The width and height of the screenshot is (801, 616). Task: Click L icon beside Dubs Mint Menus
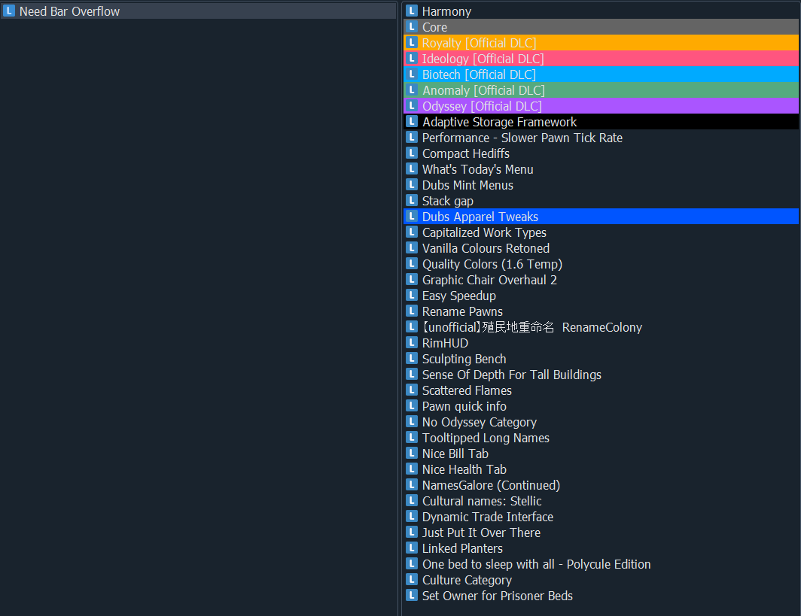click(412, 185)
